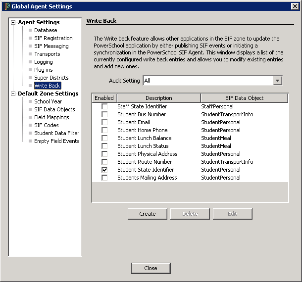Open the Audit Setting dropdown
This screenshot has height=282, width=302.
coord(277,81)
